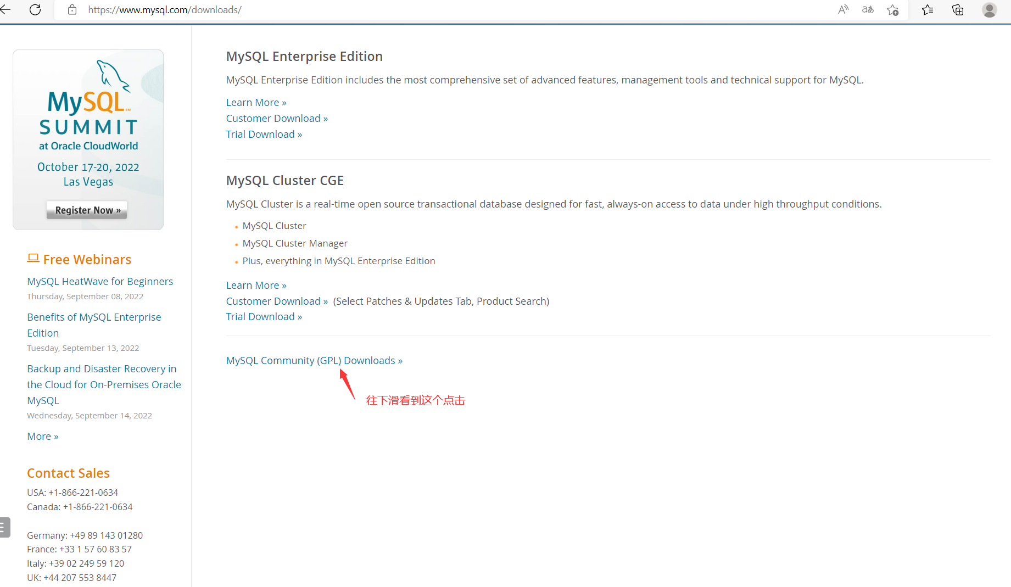View site information lock icon
Viewport: 1011px width, 587px height.
pos(72,10)
